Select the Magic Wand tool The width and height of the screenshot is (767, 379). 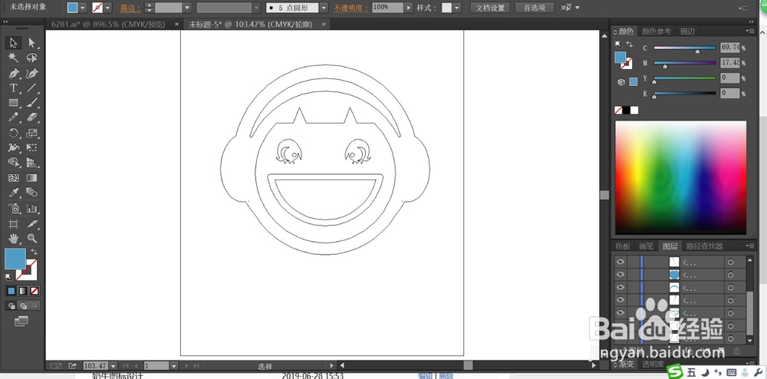tap(14, 58)
